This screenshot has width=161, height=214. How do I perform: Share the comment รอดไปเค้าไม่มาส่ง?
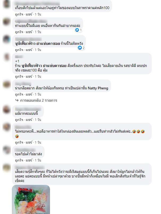click(x=29, y=160)
